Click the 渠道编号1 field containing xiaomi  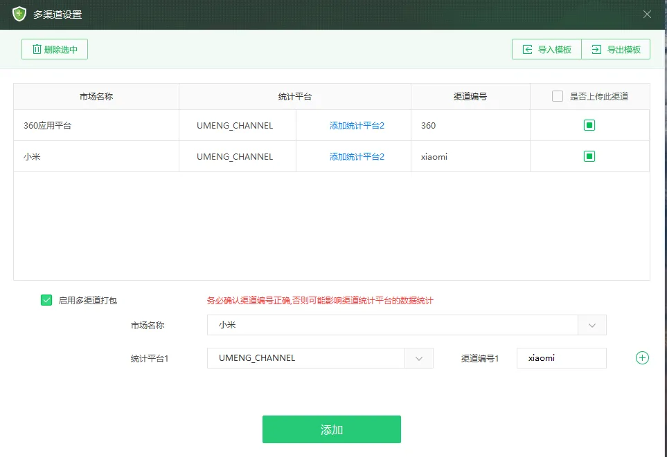point(561,358)
